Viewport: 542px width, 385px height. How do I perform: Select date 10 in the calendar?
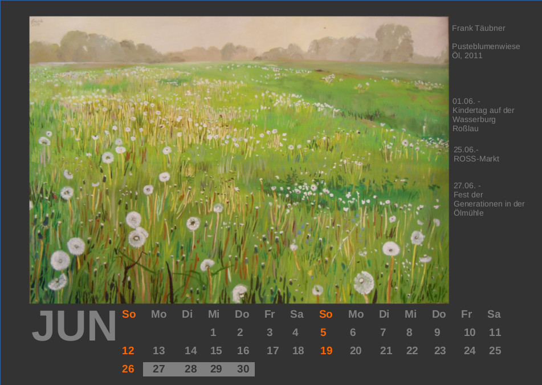470,333
